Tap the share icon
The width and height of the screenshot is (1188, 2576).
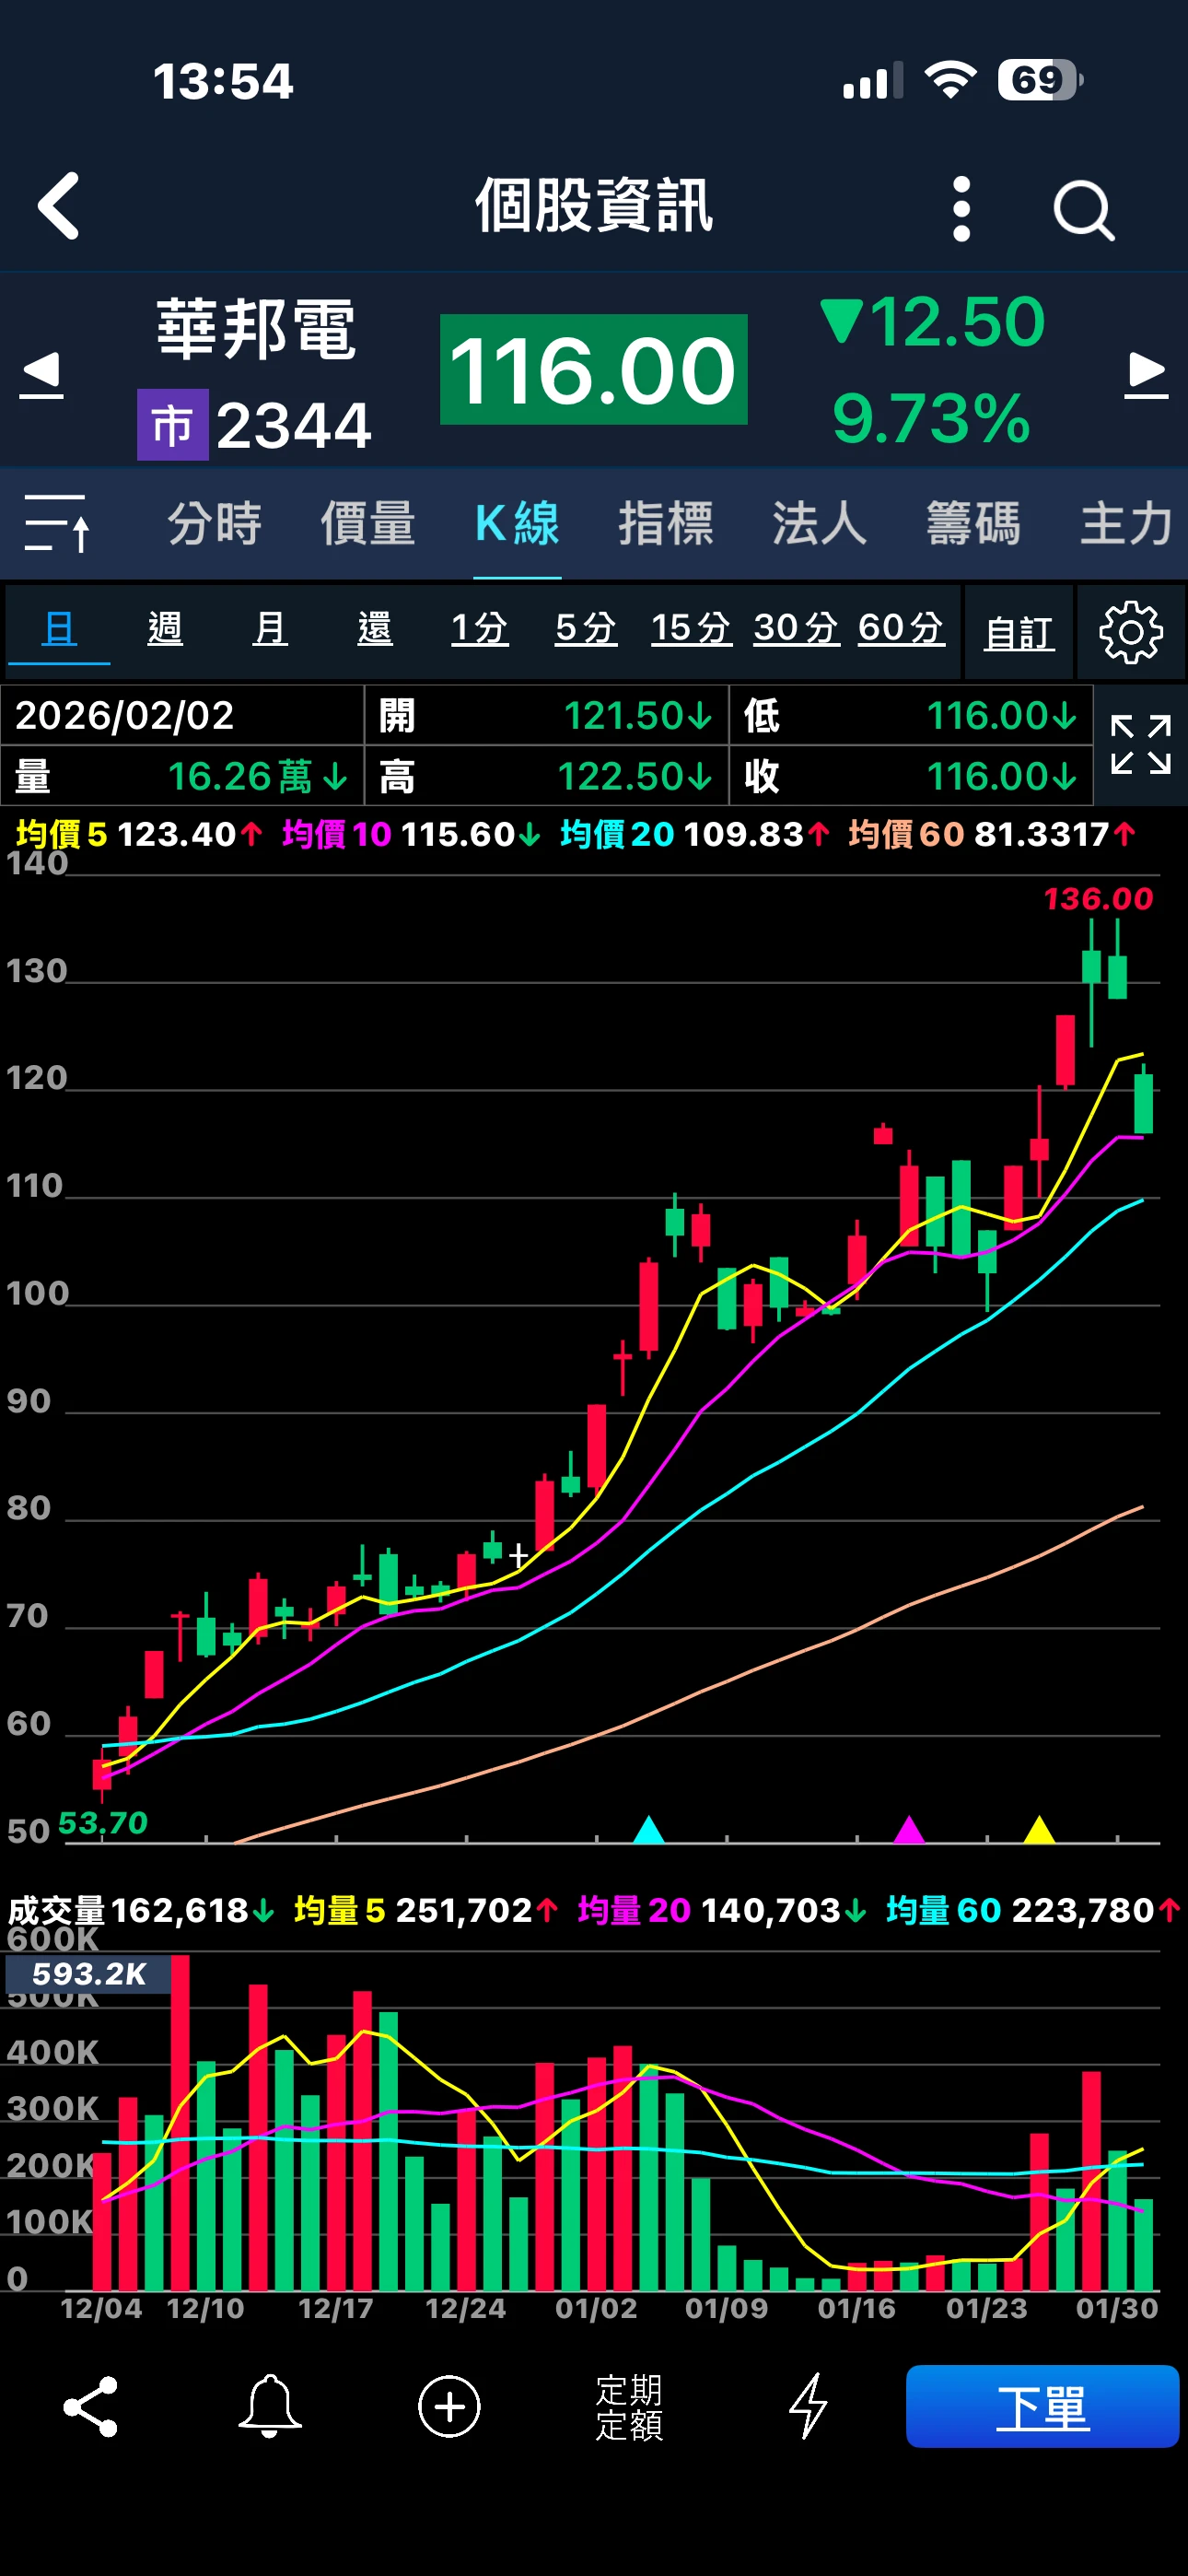[91, 2406]
